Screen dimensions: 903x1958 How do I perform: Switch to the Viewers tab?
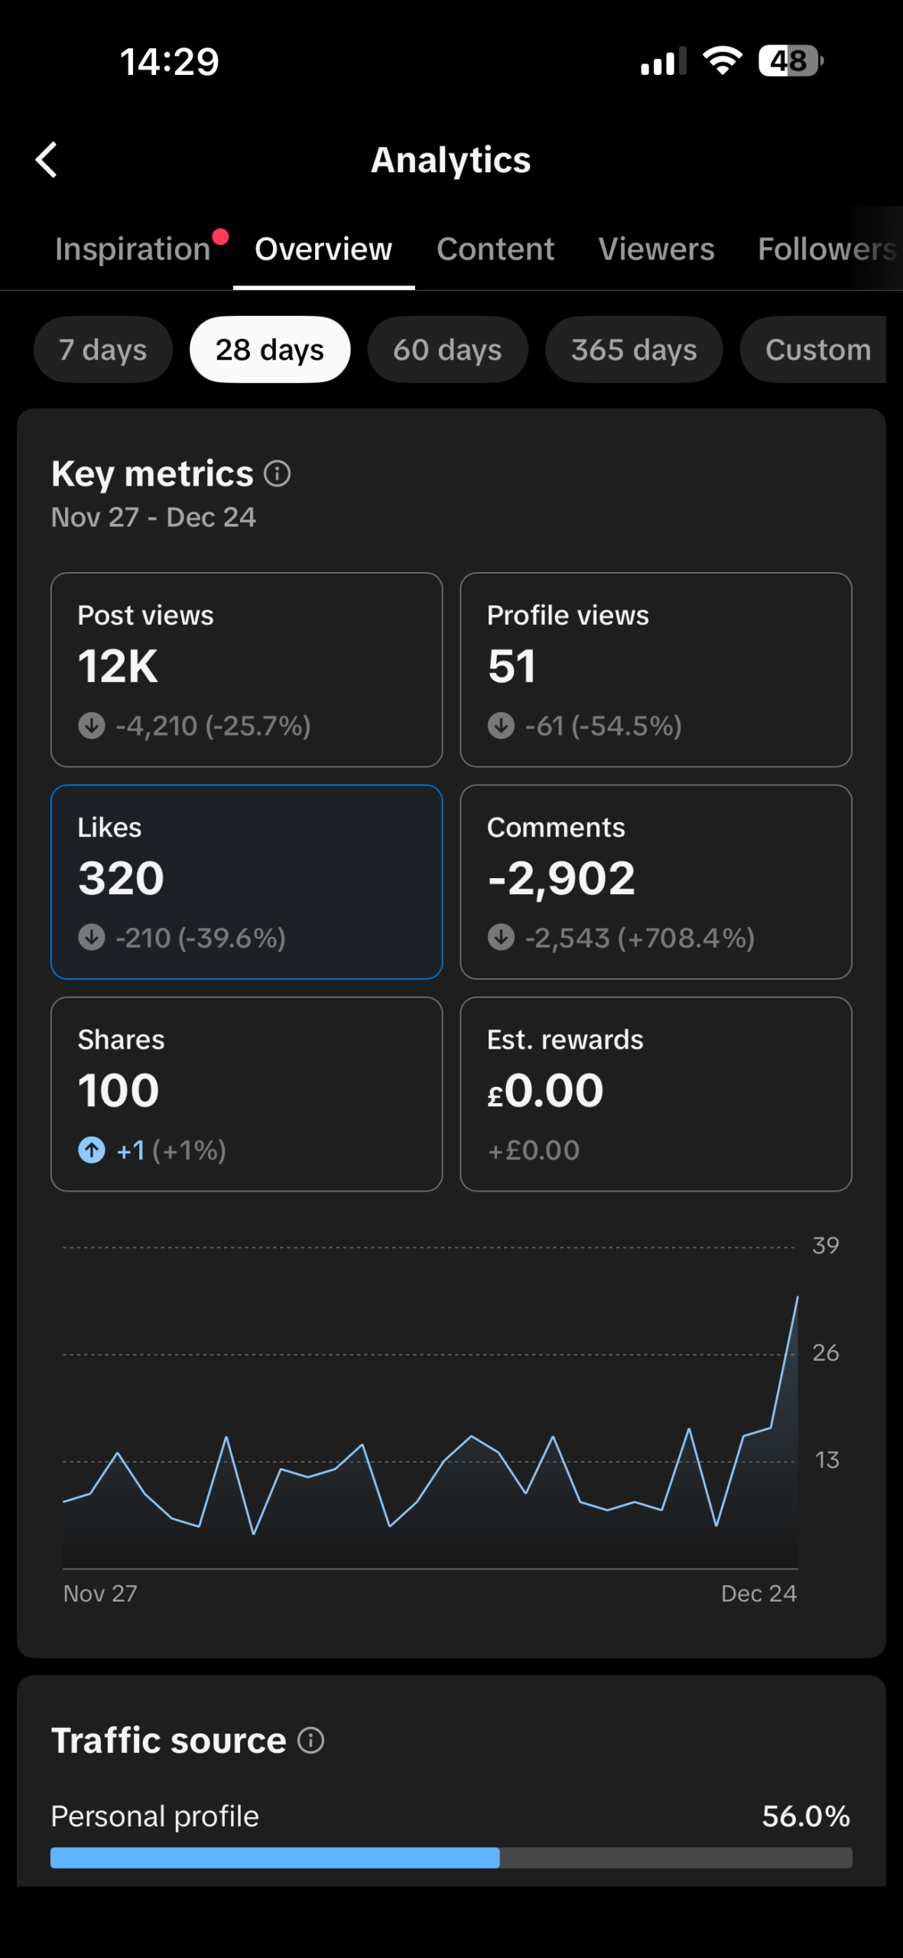tap(656, 249)
